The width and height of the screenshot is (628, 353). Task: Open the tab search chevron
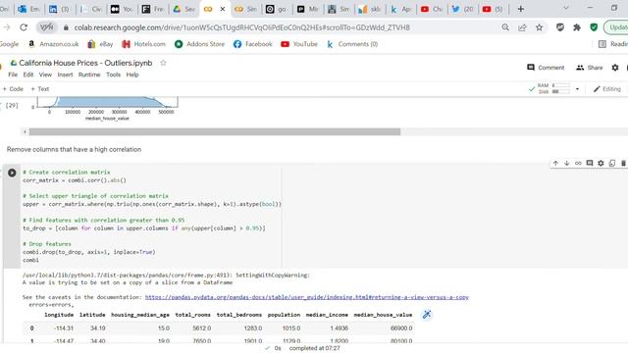(x=566, y=8)
